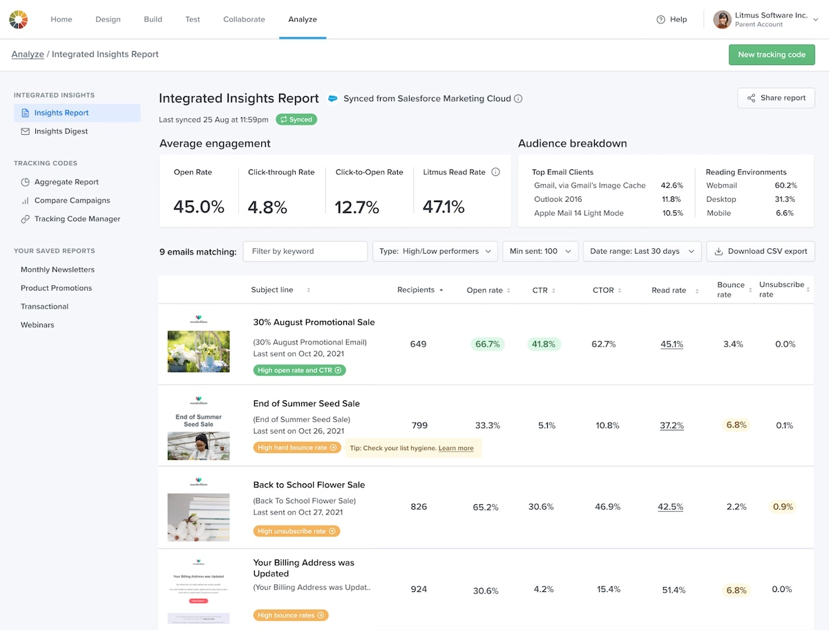The width and height of the screenshot is (829, 630).
Task: Open Your Billing Address was Updated thumbnail
Action: point(198,591)
